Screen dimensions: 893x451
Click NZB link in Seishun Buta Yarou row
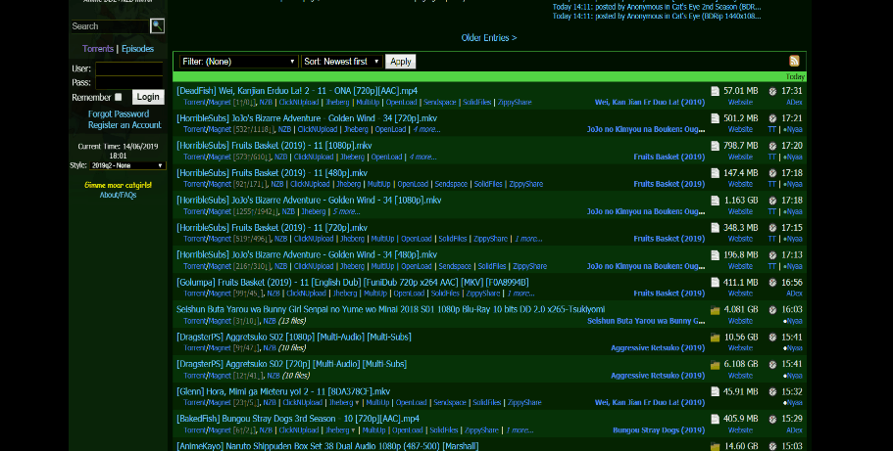pos(270,321)
